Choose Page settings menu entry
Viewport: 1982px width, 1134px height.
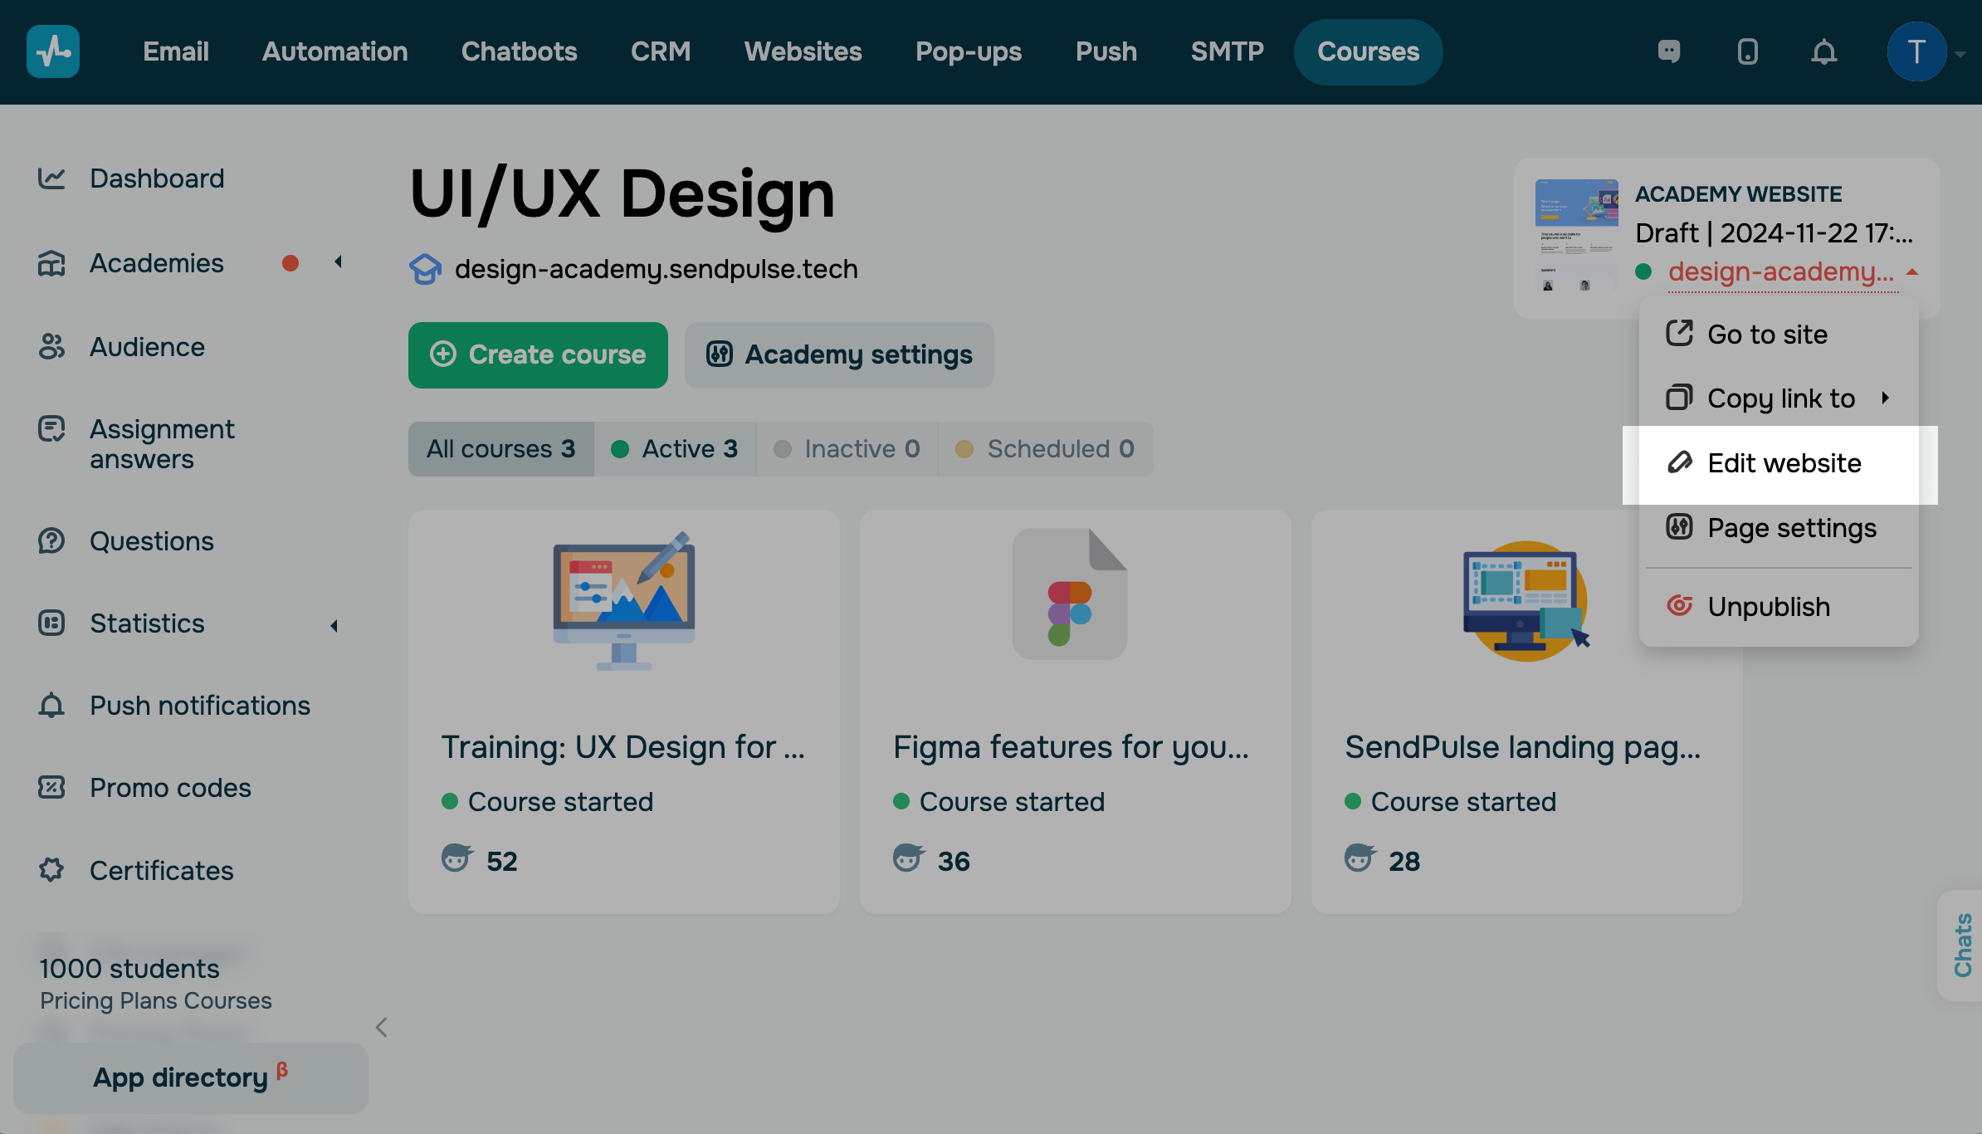[1779, 528]
